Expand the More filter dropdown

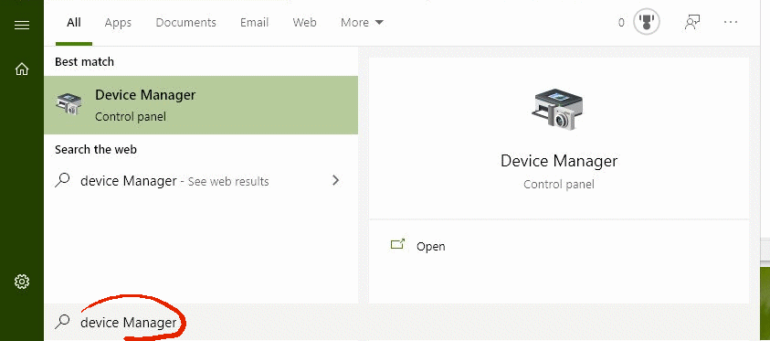coord(362,23)
